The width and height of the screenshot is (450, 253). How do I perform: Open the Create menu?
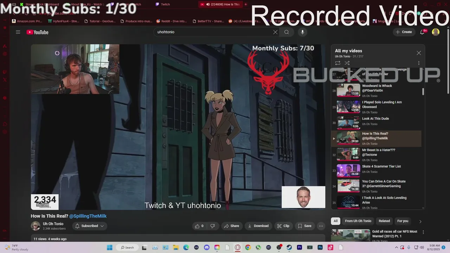(x=404, y=32)
